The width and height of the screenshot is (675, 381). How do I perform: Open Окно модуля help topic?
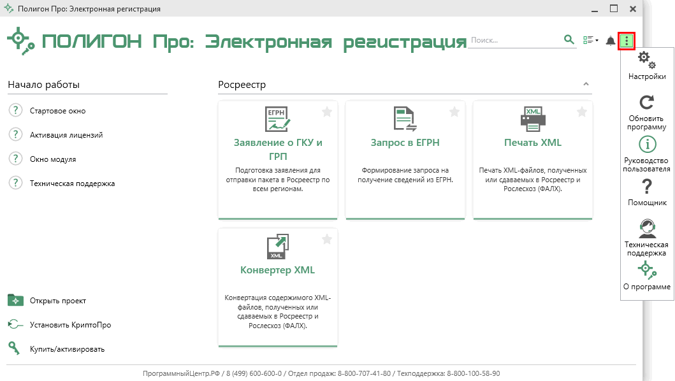click(x=53, y=159)
